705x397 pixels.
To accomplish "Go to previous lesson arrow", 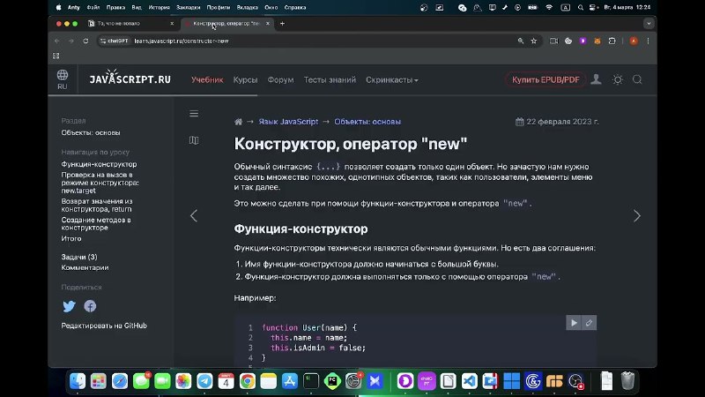I will pos(194,215).
